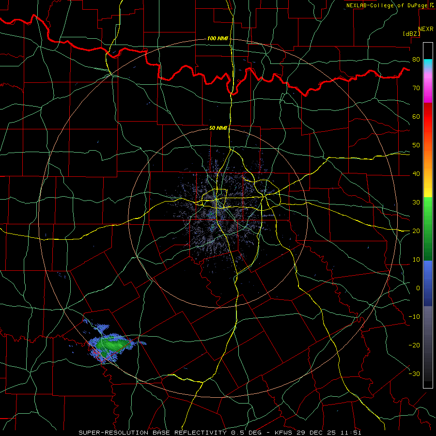Click the -10 value on dBZ scale
Image resolution: width=436 pixels, height=436 pixels.
pos(414,317)
